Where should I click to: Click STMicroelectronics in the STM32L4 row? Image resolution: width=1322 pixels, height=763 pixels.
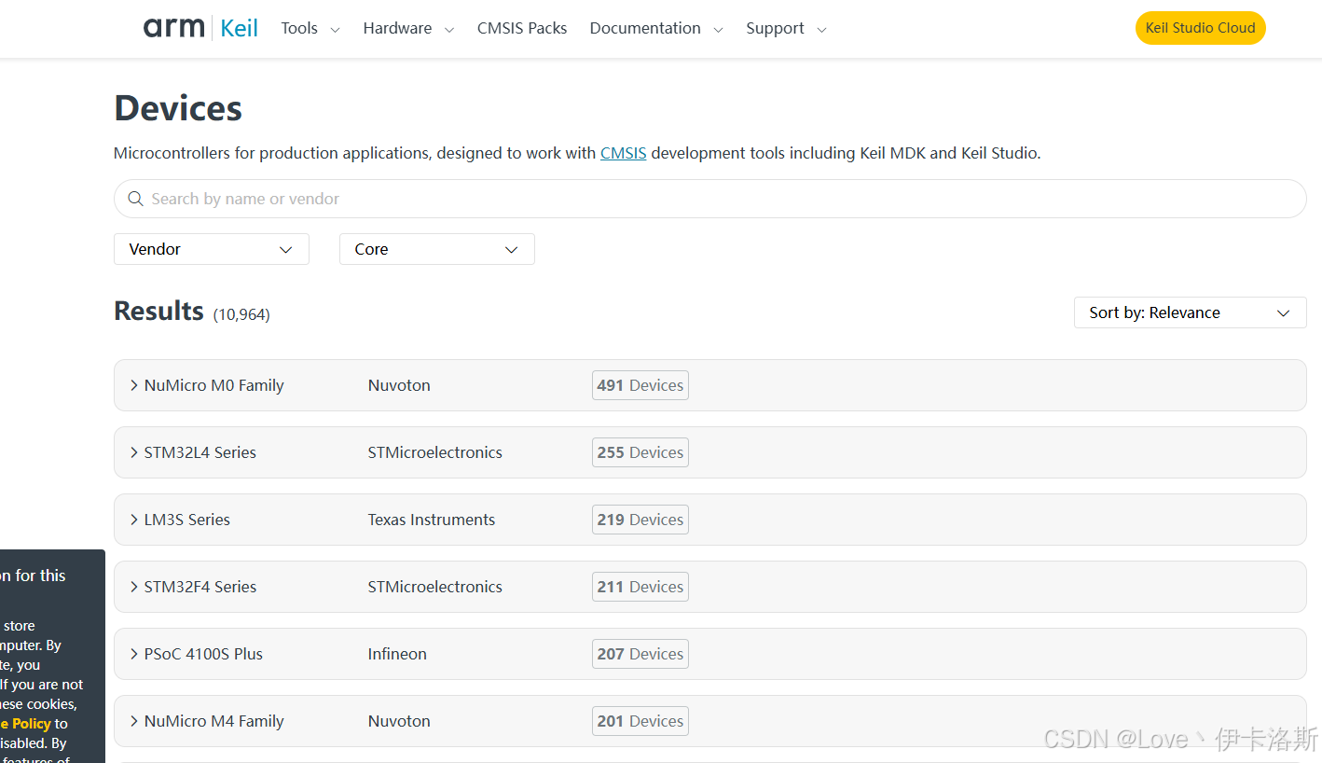point(435,452)
